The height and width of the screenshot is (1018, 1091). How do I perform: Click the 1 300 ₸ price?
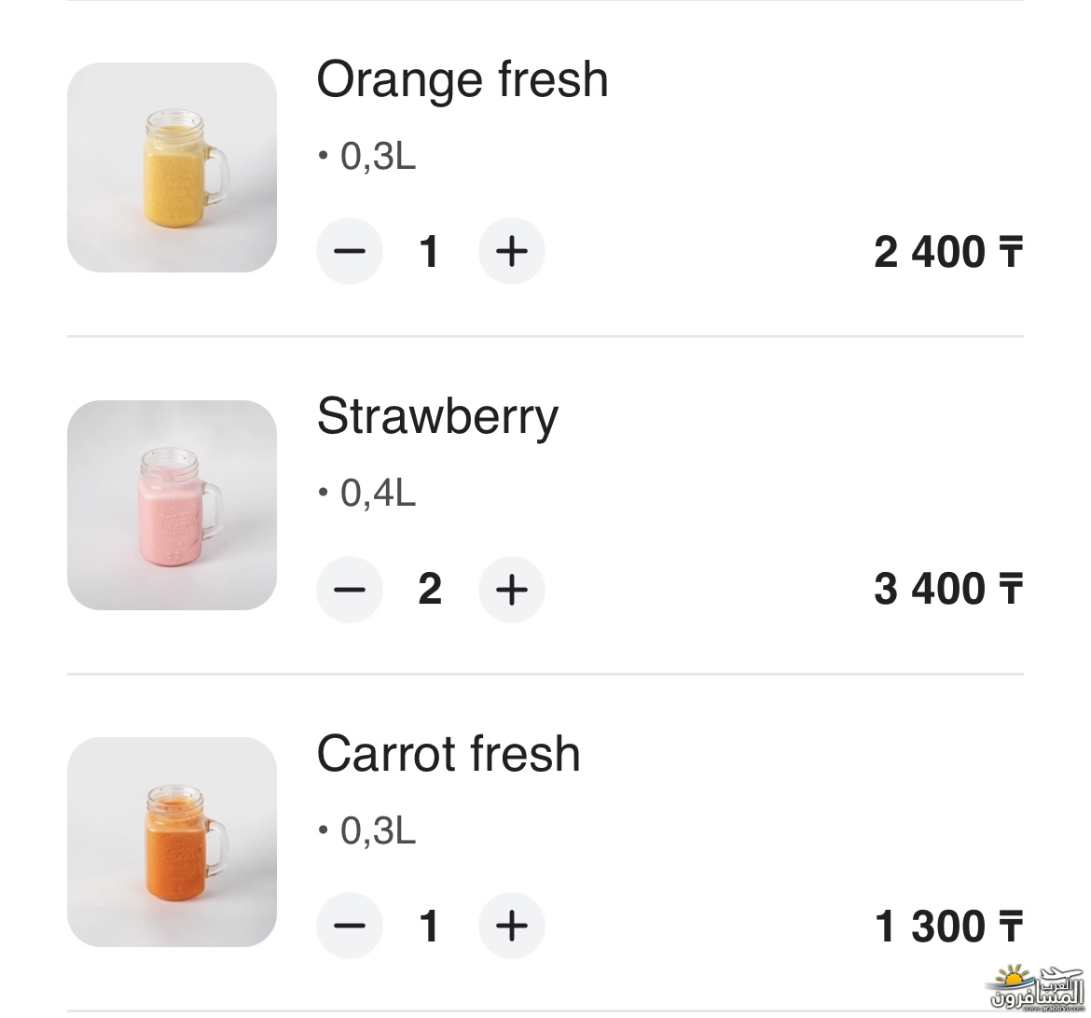[947, 926]
